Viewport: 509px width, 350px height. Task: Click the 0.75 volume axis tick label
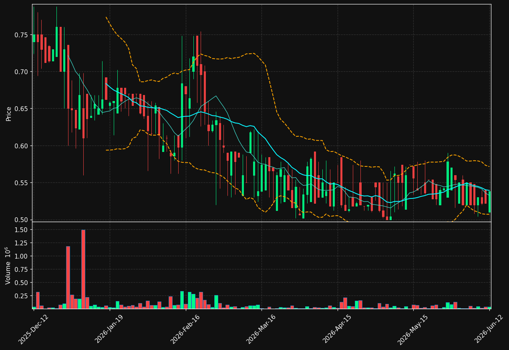point(22,269)
